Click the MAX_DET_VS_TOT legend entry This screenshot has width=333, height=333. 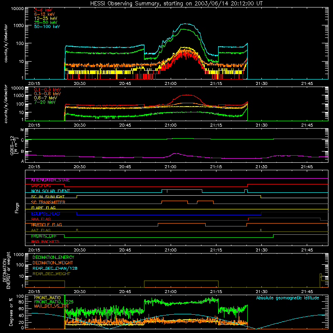(52, 306)
